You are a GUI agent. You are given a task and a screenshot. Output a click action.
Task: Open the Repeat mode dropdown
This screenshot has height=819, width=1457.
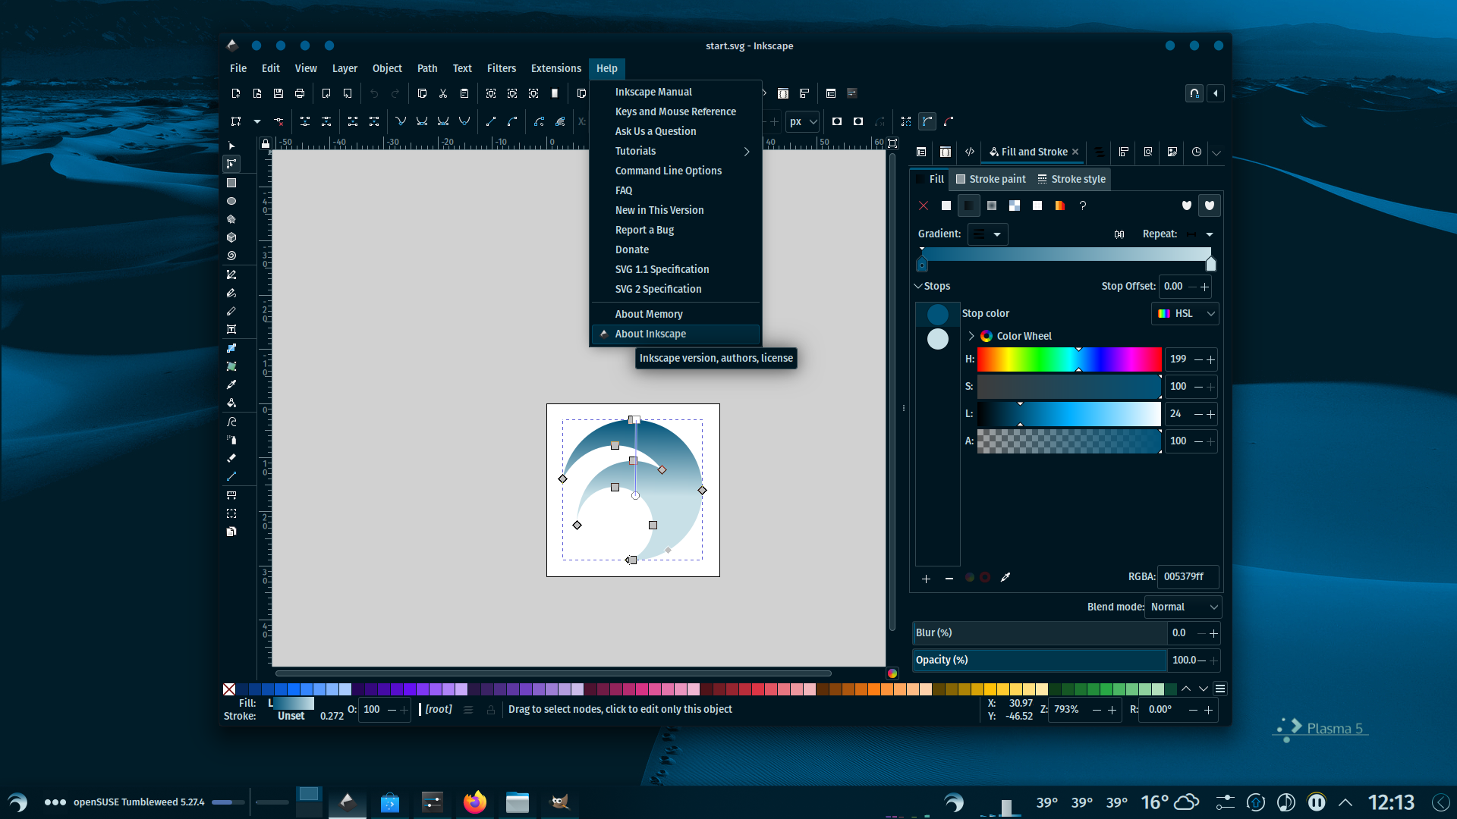click(1200, 234)
